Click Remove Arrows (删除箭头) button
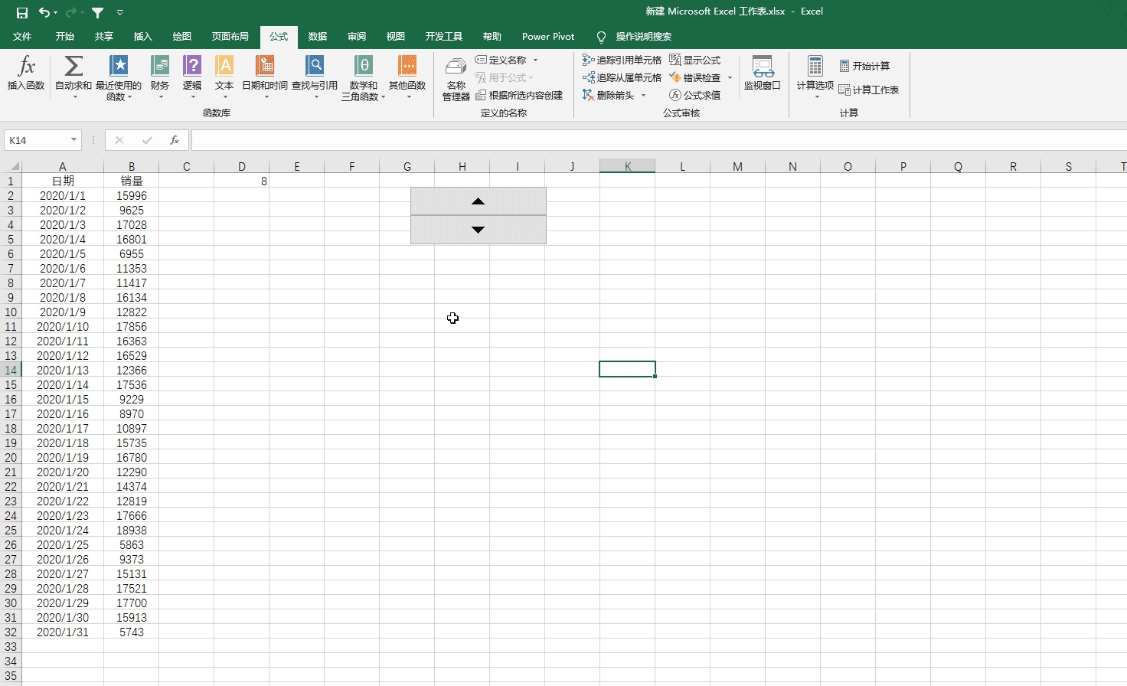The width and height of the screenshot is (1127, 686). pyautogui.click(x=609, y=95)
